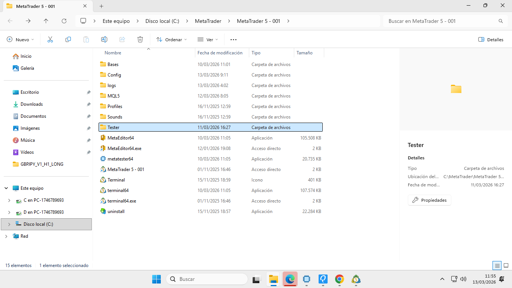Open the Ordenar sort dropdown
The width and height of the screenshot is (512, 288).
click(171, 39)
